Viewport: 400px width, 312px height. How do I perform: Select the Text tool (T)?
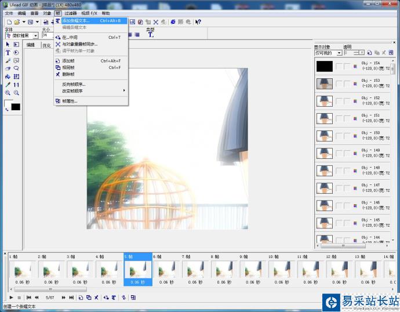pyautogui.click(x=8, y=53)
